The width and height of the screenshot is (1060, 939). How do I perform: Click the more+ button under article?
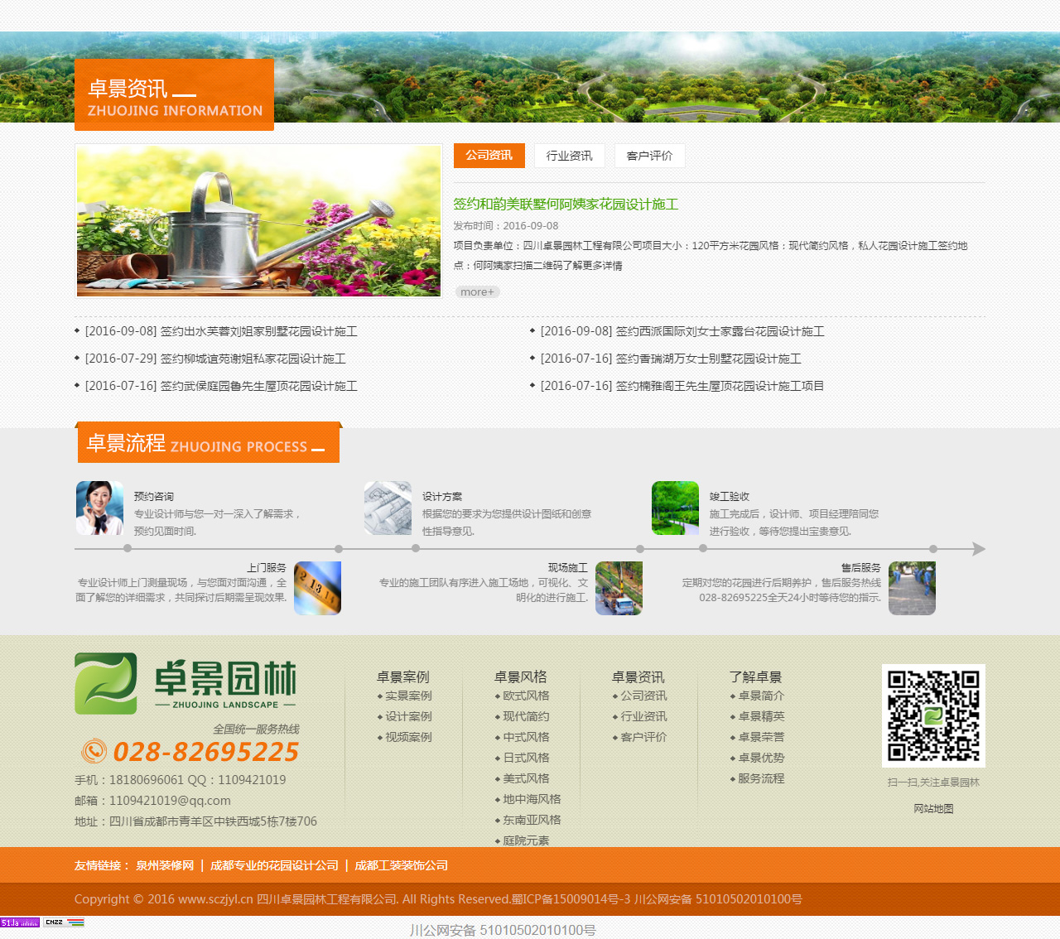pos(477,292)
